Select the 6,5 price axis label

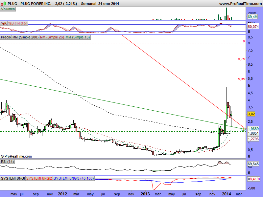(251, 64)
